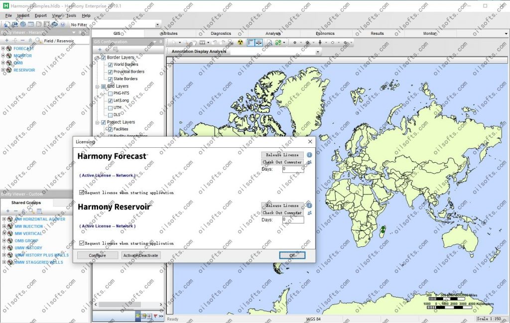
Task: Click the refresh sync icon in main toolbar
Action: click(55, 24)
